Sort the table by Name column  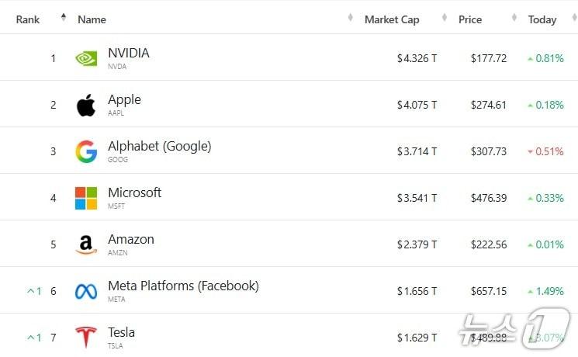pos(92,19)
